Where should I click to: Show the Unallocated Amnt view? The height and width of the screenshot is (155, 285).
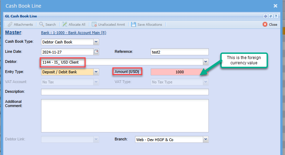(109, 25)
